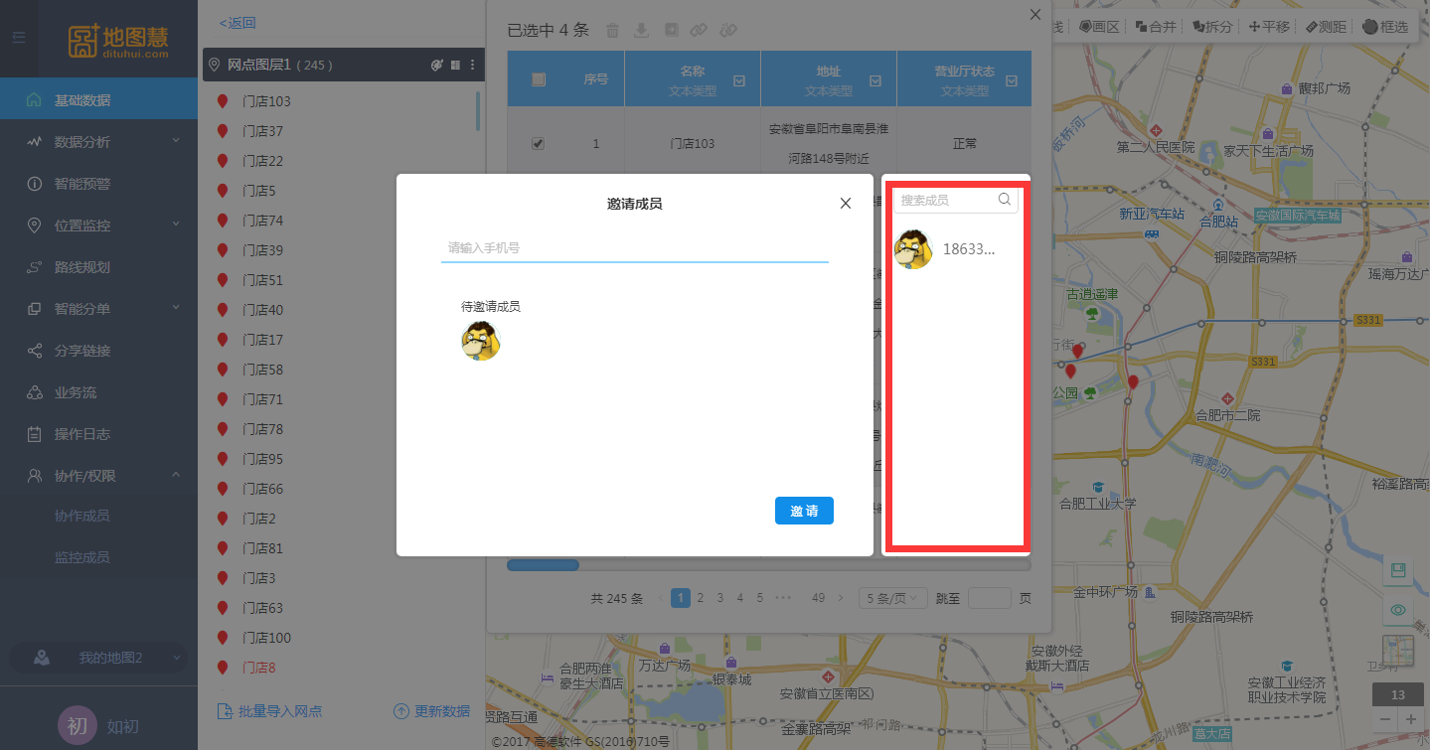Click the <返回 back link
The image size is (1430, 750).
(238, 23)
